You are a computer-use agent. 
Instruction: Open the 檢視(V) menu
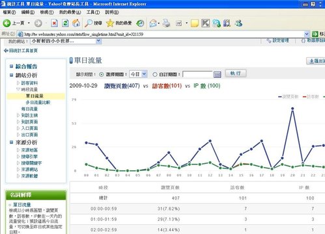(47, 12)
